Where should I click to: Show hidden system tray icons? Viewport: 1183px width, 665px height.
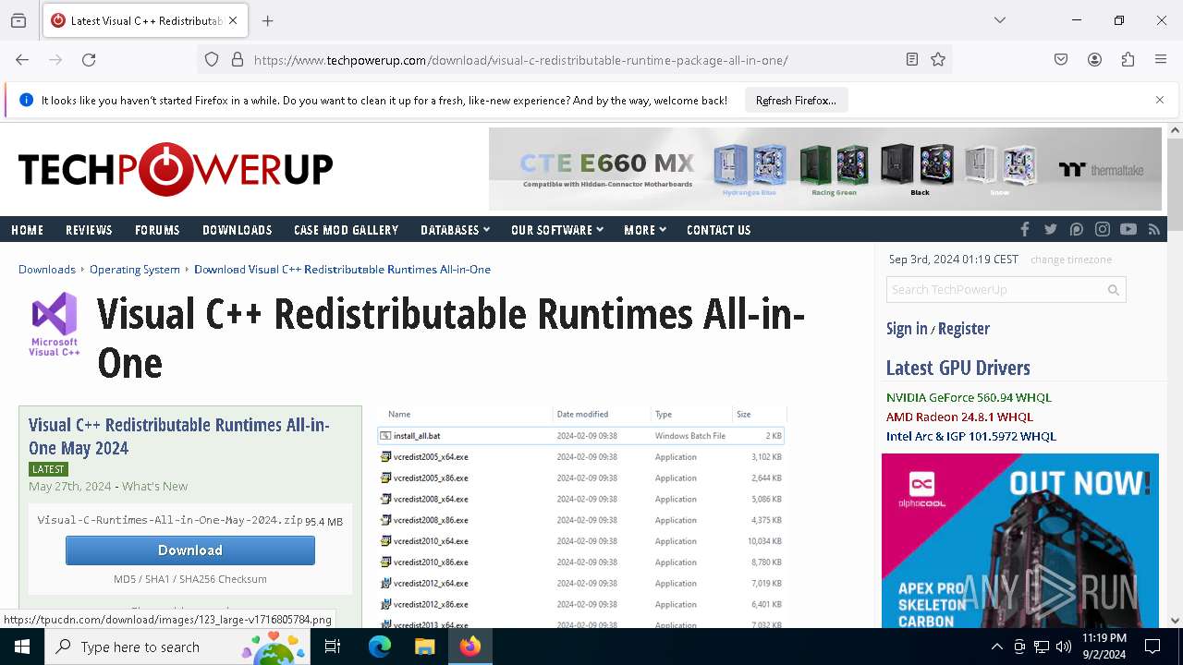point(996,647)
